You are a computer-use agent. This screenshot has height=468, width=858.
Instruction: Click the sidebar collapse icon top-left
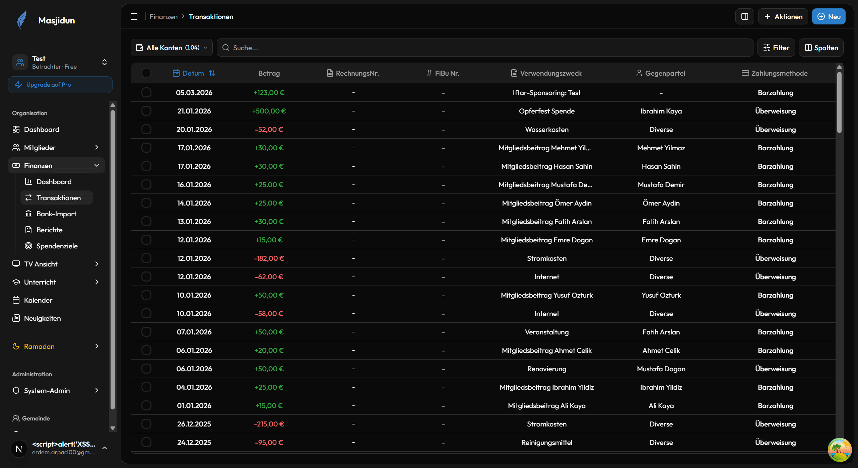(x=134, y=16)
